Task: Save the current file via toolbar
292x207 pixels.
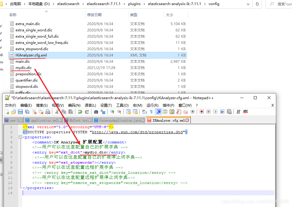Action: click(20, 112)
